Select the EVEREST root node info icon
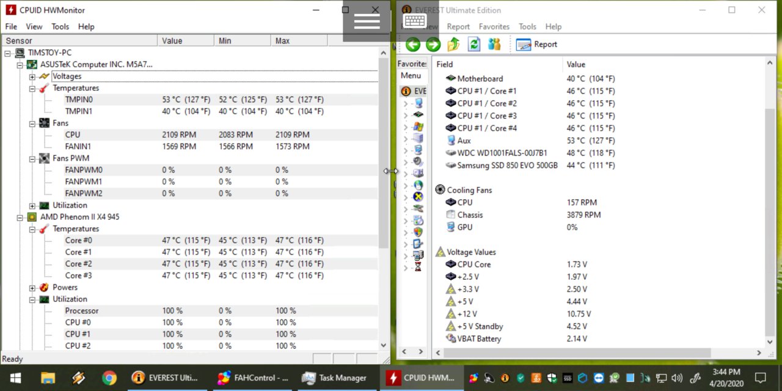Image resolution: width=782 pixels, height=391 pixels. tap(406, 91)
